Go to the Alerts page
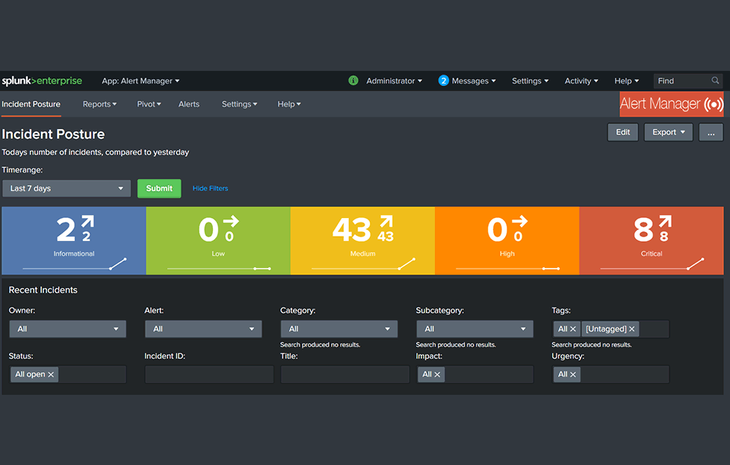This screenshot has height=465, width=730. click(x=189, y=104)
